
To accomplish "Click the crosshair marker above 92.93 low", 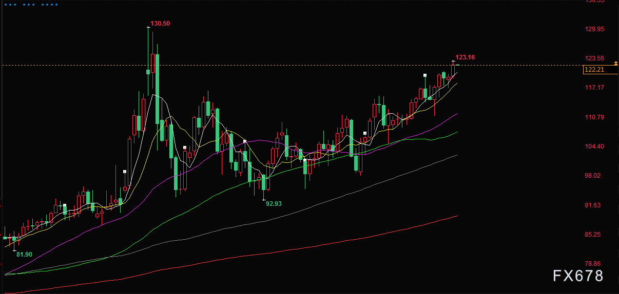I will (264, 200).
